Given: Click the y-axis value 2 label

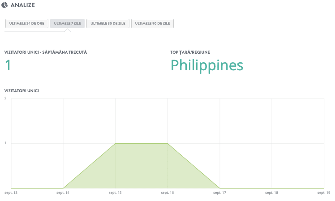Looking at the screenshot, I should coord(5,98).
